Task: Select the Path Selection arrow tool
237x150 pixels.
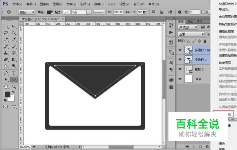Action: pos(6,80)
